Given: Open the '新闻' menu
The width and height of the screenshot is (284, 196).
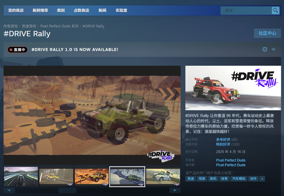Looking at the screenshot, I should (x=102, y=10).
